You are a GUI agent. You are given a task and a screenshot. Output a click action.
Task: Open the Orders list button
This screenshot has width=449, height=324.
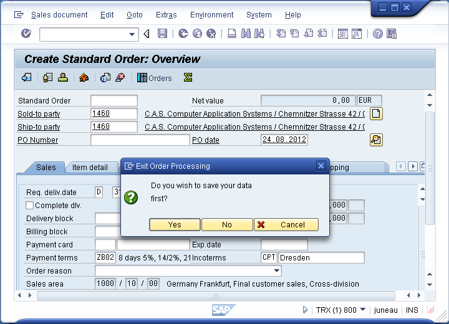coord(155,78)
